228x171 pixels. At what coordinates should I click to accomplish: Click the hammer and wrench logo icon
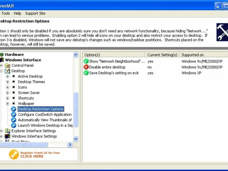pyautogui.click(x=222, y=32)
